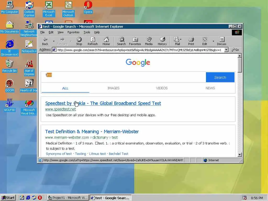Select My Computer desktop icon
268x201 pixels.
coord(9,7)
